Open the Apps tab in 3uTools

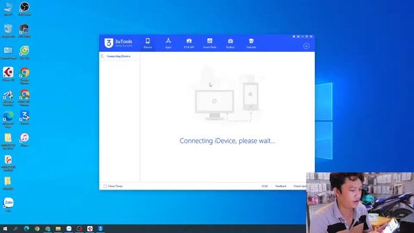[x=168, y=43]
